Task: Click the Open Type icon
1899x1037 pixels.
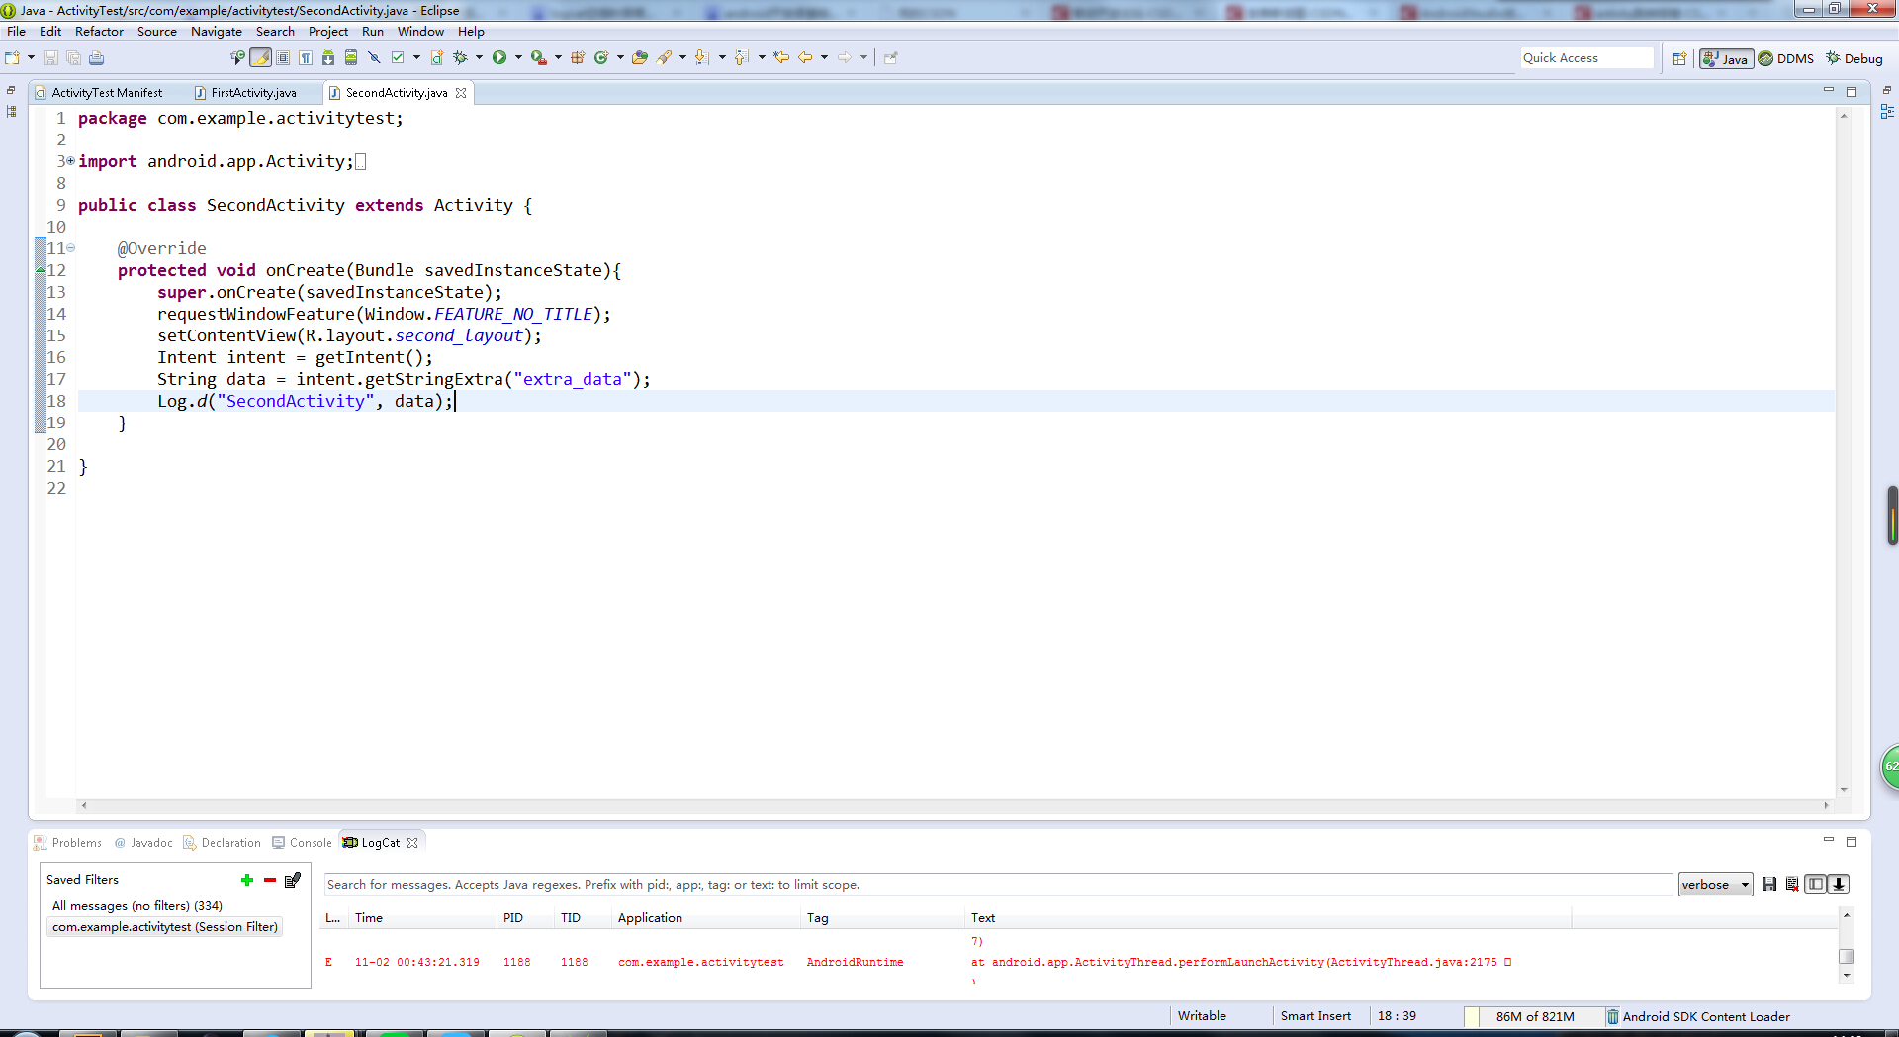Action: (x=640, y=58)
